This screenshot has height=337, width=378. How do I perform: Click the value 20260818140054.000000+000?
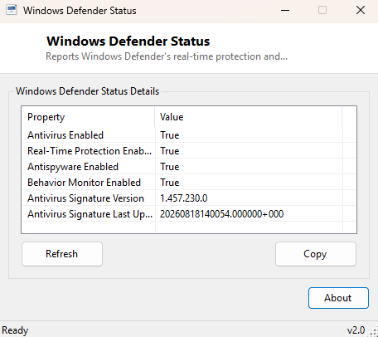[x=221, y=214]
